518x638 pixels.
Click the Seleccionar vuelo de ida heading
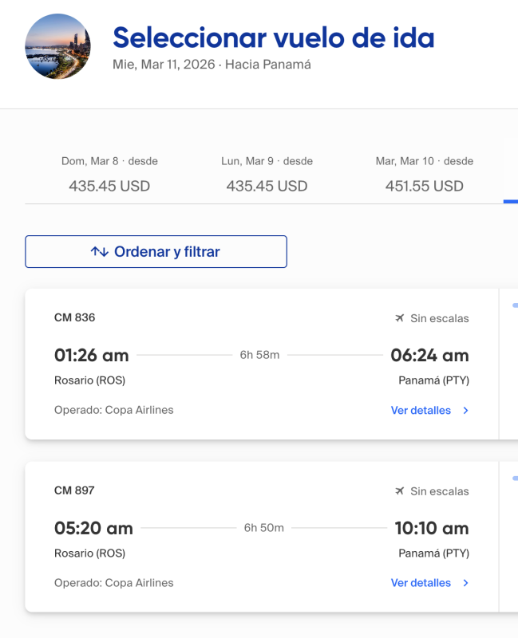(x=273, y=37)
